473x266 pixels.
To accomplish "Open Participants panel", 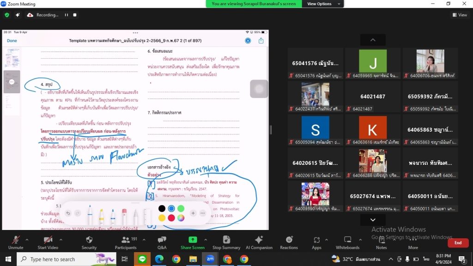I will point(126,242).
